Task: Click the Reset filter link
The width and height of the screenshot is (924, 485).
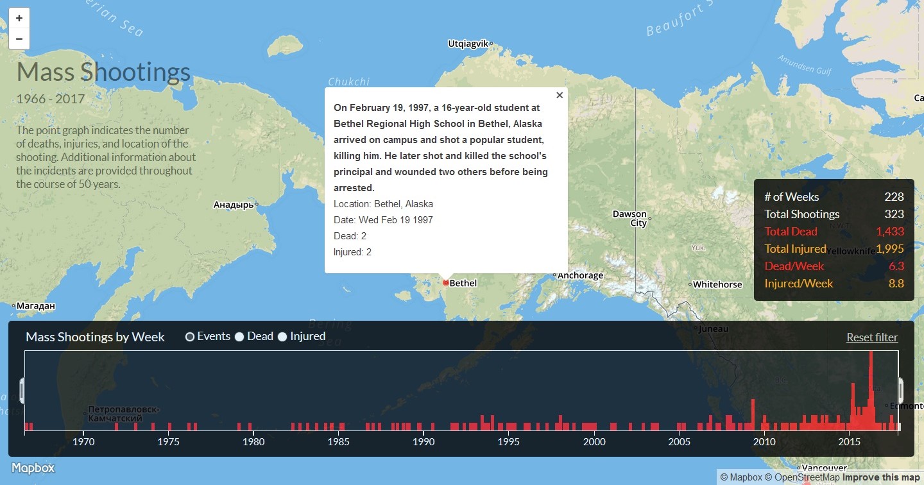Action: pyautogui.click(x=872, y=337)
